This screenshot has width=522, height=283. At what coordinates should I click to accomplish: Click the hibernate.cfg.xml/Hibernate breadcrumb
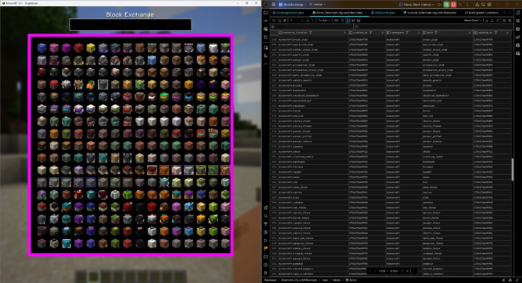299,280
